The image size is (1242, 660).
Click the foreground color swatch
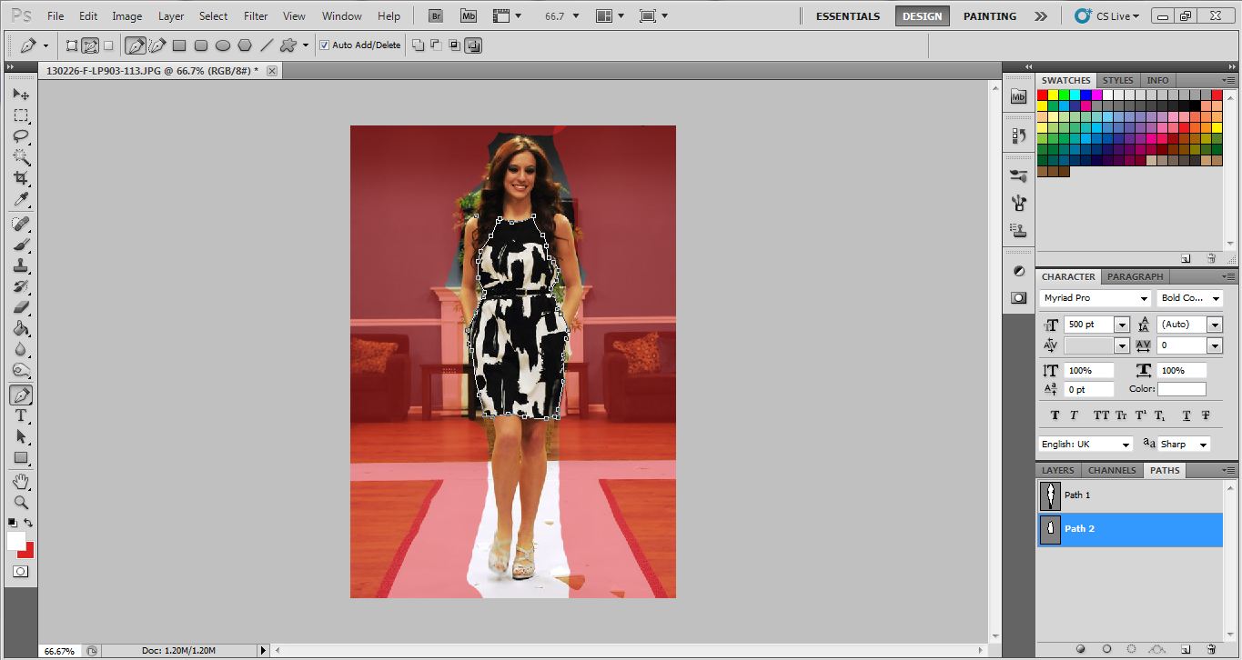coord(15,541)
